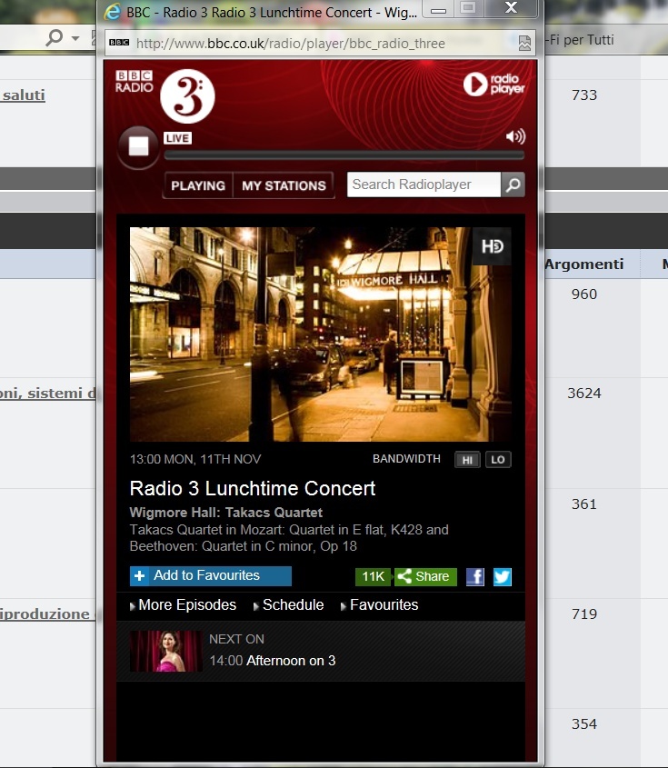Viewport: 668px width, 768px height.
Task: Click the compatibility view icon in address bar
Action: (x=524, y=43)
